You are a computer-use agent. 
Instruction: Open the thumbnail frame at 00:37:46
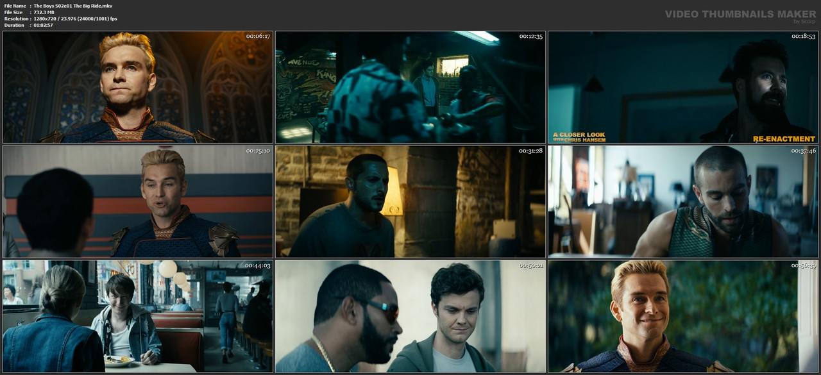pos(683,201)
